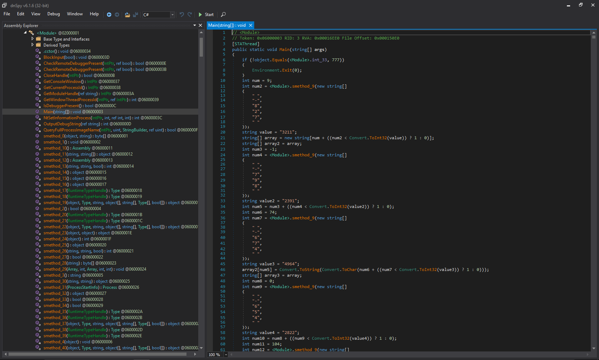Screen dimensions: 599x360
Task: Click the Assembly Explorer horizontal scrollbar
Action: [97, 354]
